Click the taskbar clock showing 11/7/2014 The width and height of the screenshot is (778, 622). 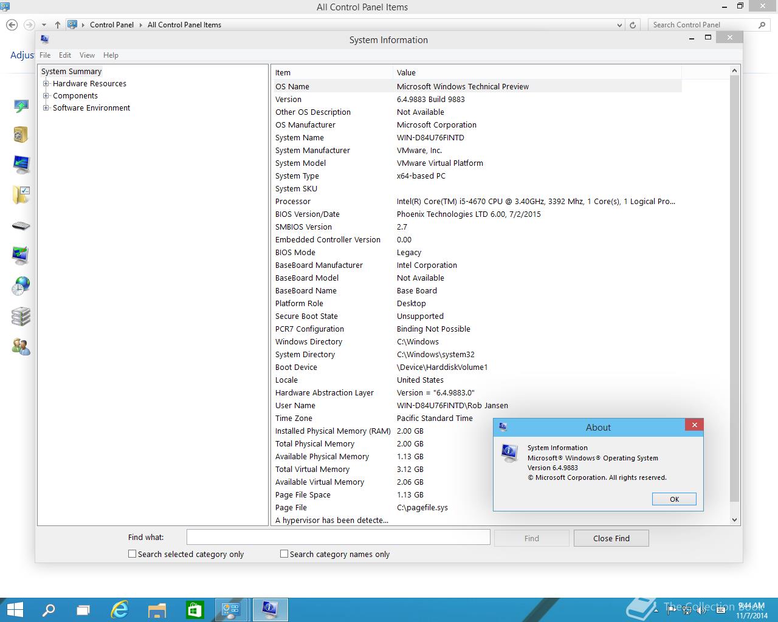tap(751, 610)
